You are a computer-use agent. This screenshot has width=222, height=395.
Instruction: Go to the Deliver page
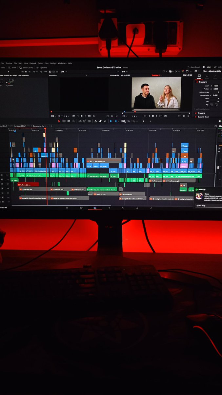pos(151,208)
